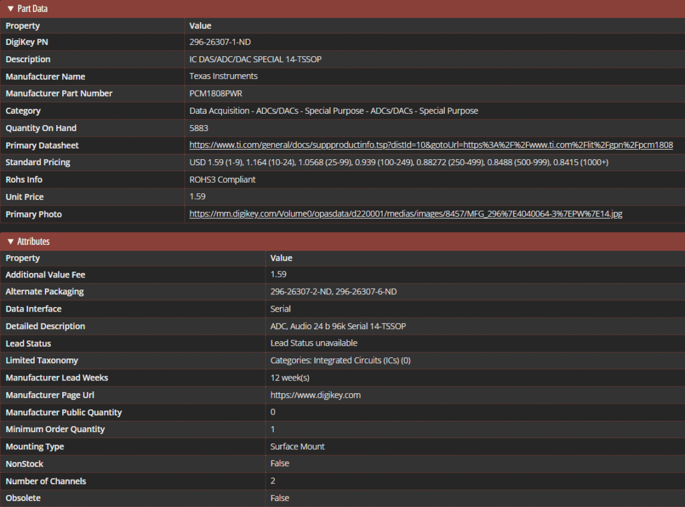Click the Mounting Type property label
Viewport: 685px width, 507px height.
coord(35,446)
